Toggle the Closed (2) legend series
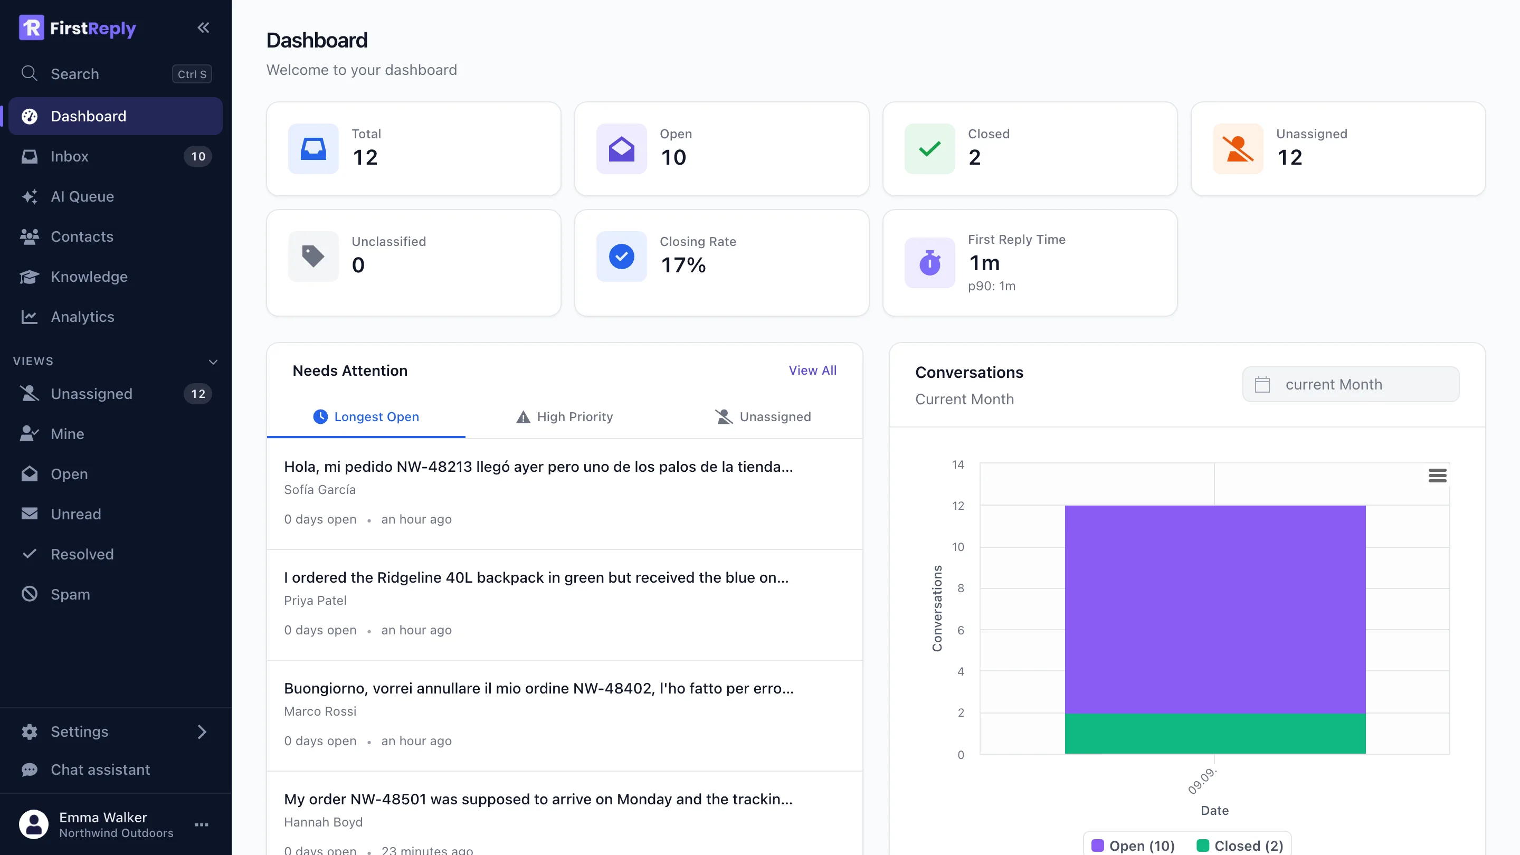The height and width of the screenshot is (855, 1520). coord(1240,845)
